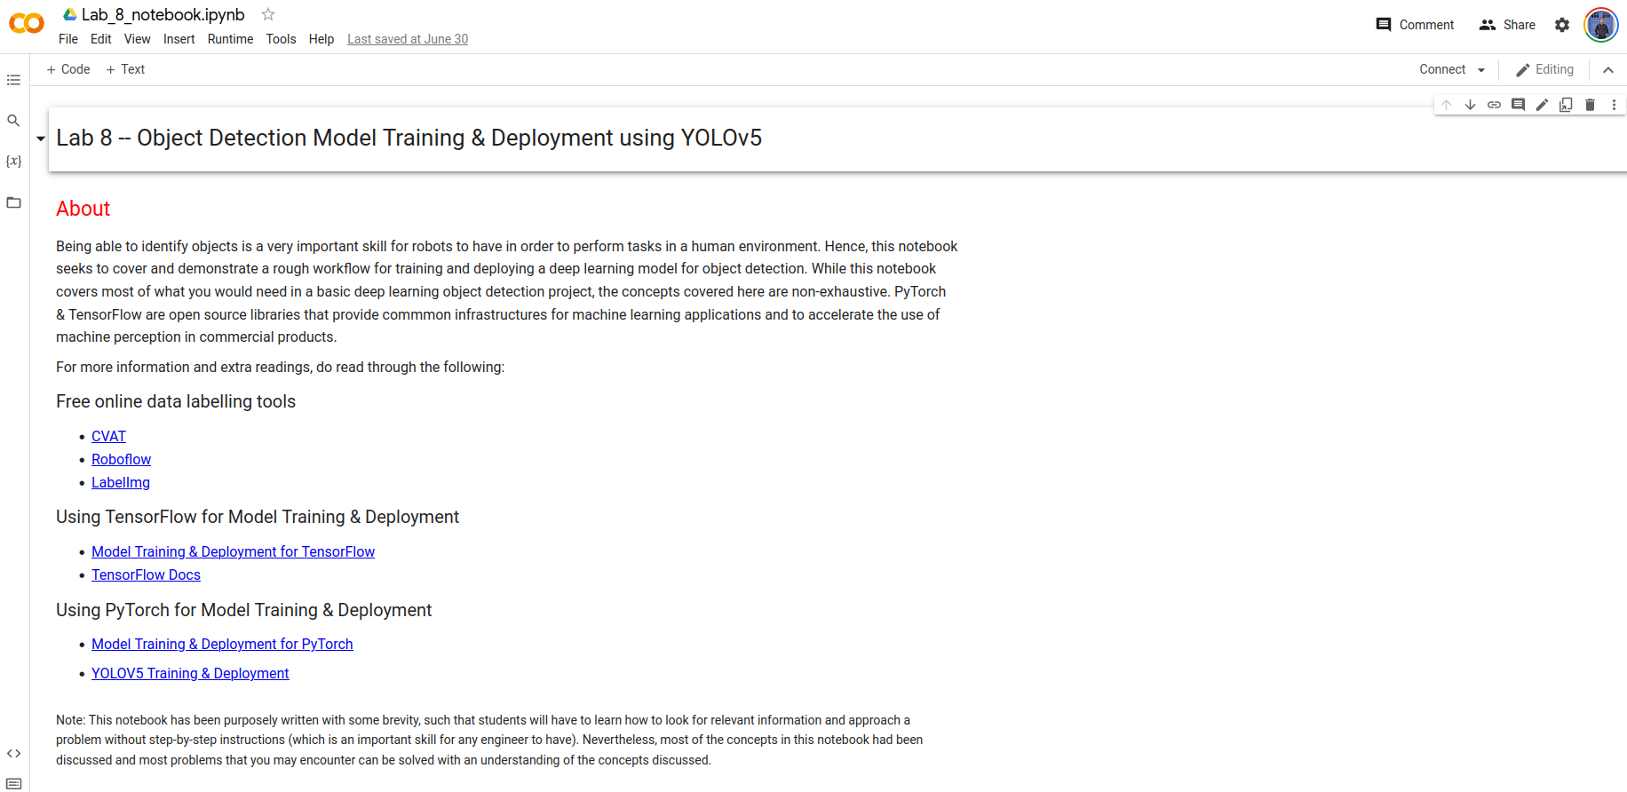Open more cell actions menu
This screenshot has height=792, width=1627.
point(1615,105)
